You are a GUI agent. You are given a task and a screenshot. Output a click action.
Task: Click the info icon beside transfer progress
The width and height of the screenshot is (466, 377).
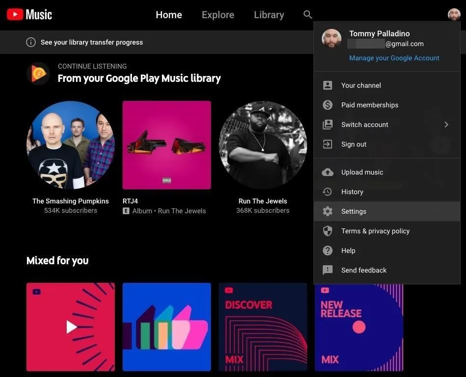(30, 42)
